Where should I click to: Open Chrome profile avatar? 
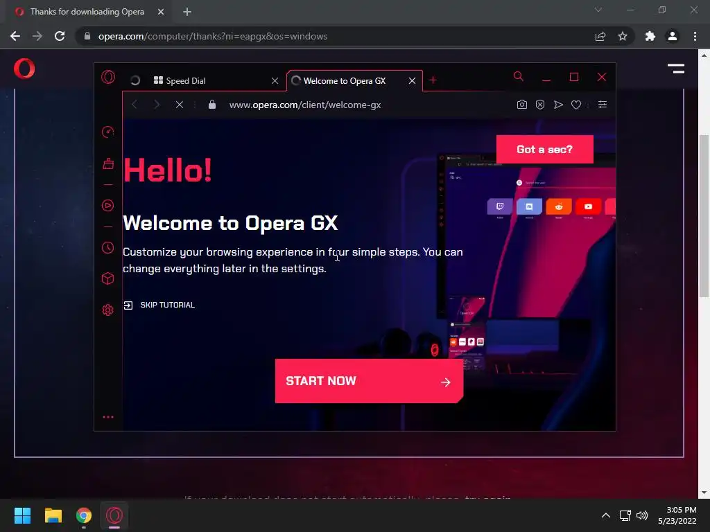pos(673,36)
